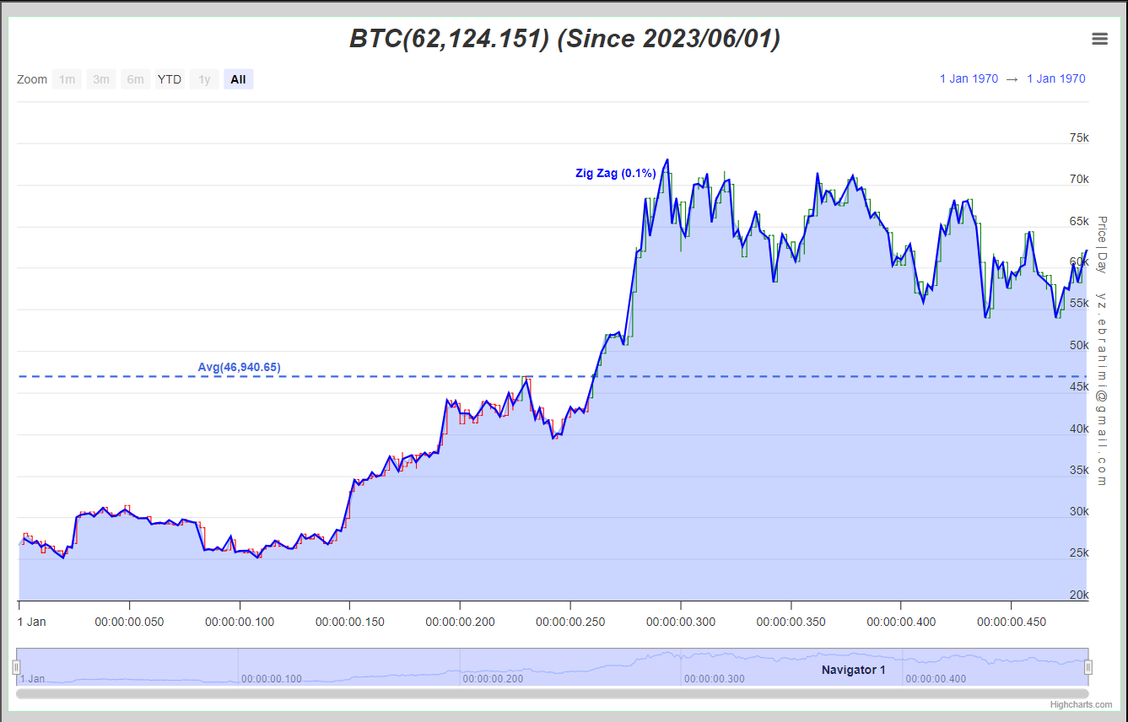Click the 50k y-axis label
The width and height of the screenshot is (1128, 722).
[x=1079, y=345]
